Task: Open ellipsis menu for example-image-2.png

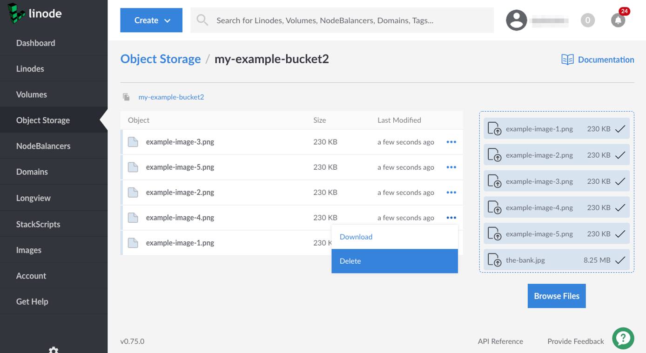Action: (451, 193)
